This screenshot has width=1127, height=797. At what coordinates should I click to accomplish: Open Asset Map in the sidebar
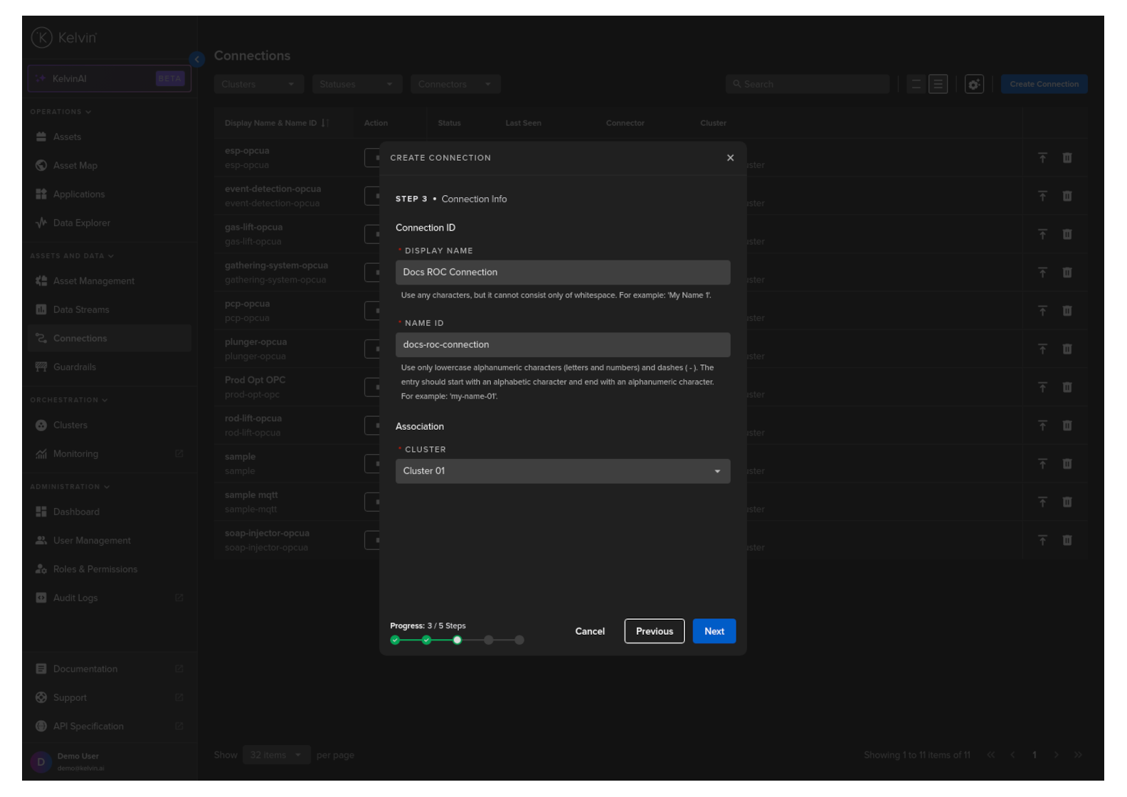[75, 166]
